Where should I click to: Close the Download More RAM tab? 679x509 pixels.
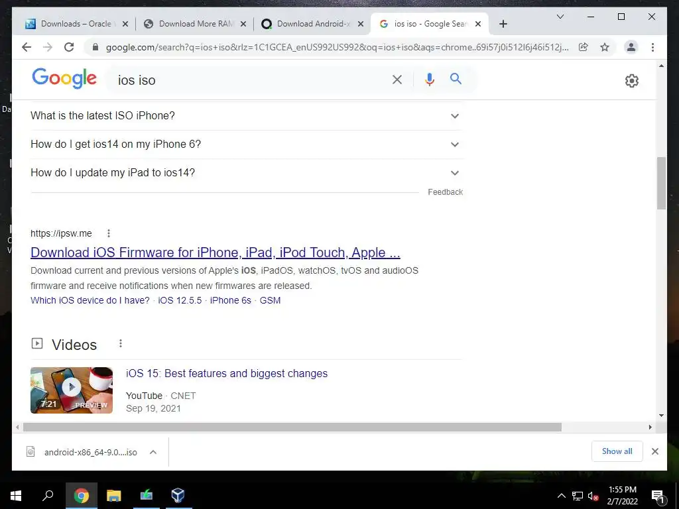(243, 25)
